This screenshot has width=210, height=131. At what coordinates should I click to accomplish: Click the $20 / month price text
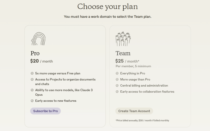point(41,61)
